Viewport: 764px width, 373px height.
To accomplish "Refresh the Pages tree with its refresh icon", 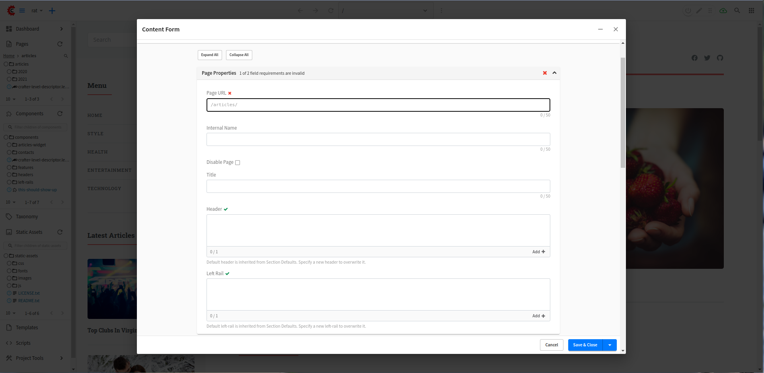I will [60, 44].
